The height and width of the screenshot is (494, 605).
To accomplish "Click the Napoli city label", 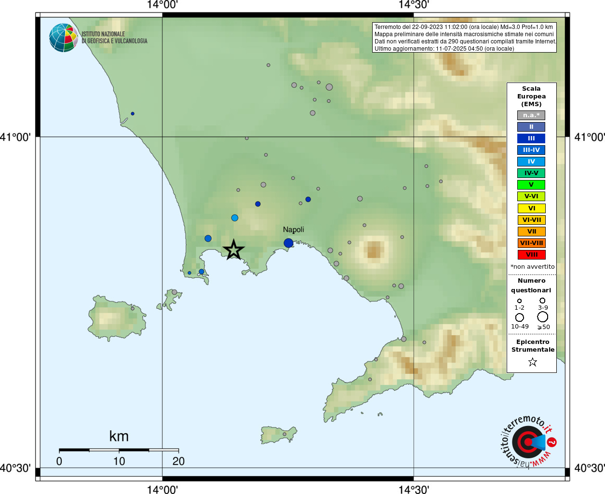I will click(x=293, y=230).
